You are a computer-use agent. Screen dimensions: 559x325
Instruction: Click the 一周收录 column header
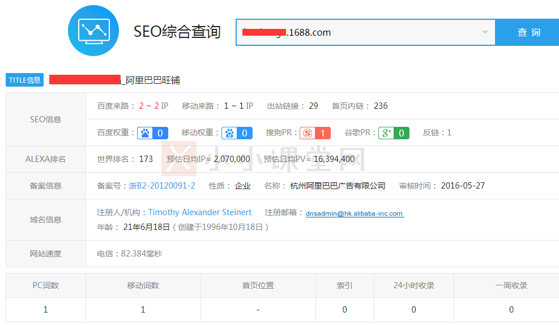511,285
